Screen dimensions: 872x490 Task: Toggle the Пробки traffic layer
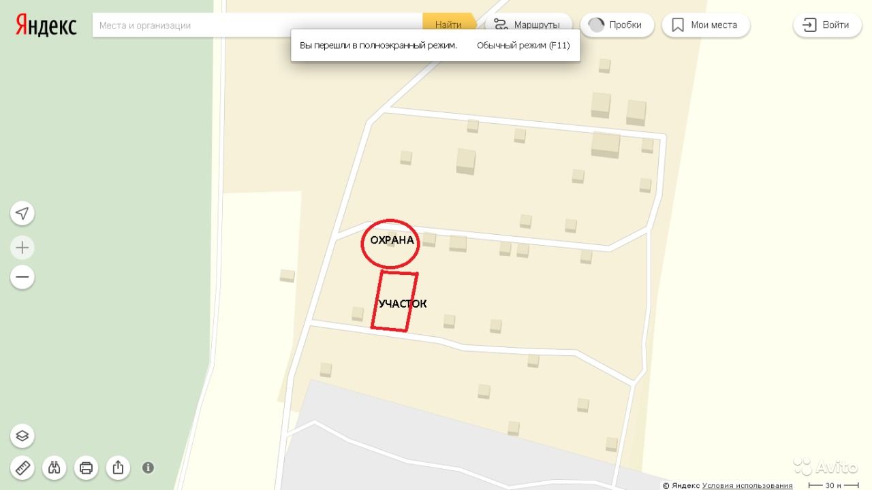617,25
